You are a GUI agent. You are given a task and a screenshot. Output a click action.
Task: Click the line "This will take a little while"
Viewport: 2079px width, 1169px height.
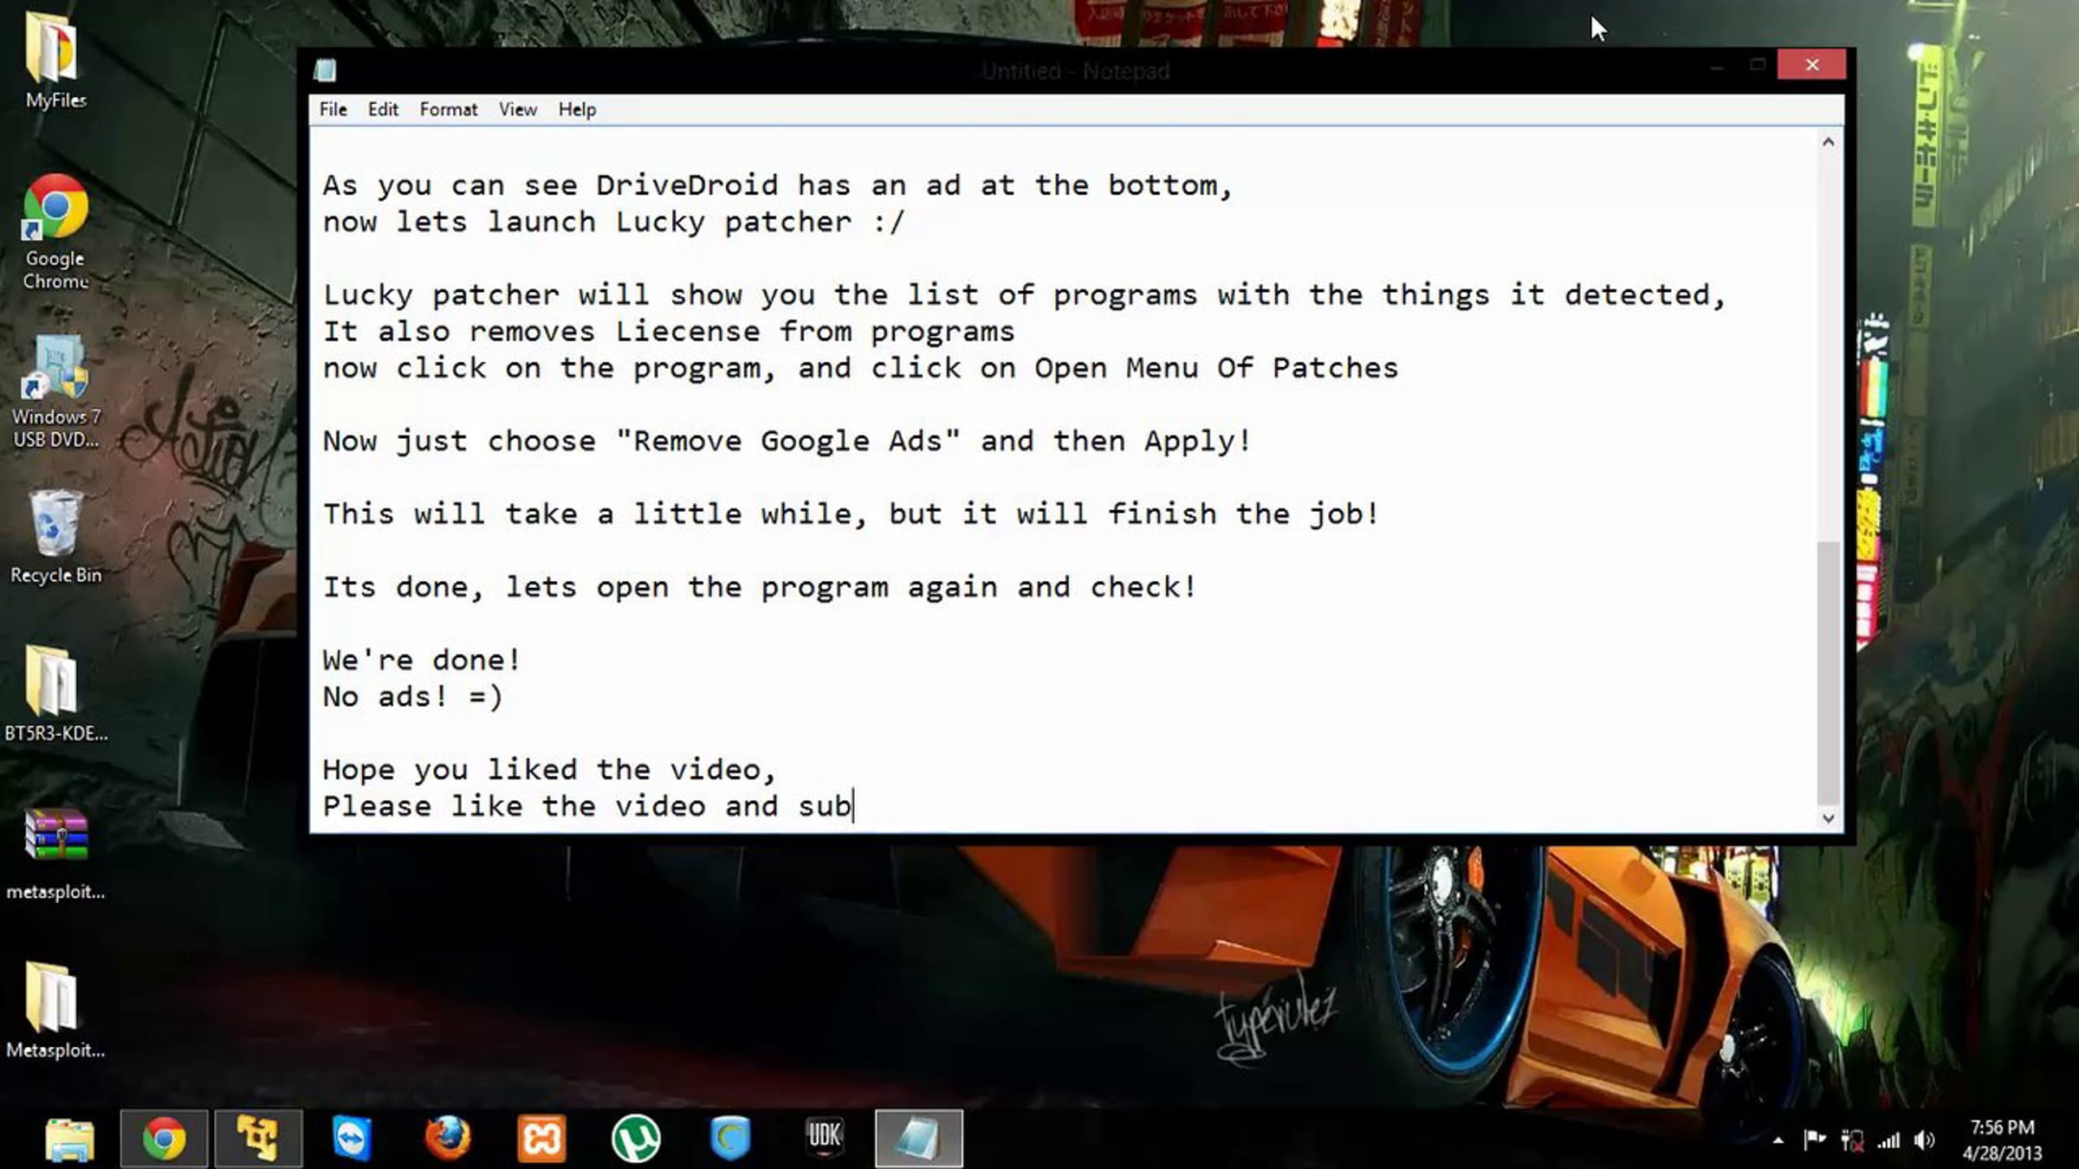tap(851, 514)
